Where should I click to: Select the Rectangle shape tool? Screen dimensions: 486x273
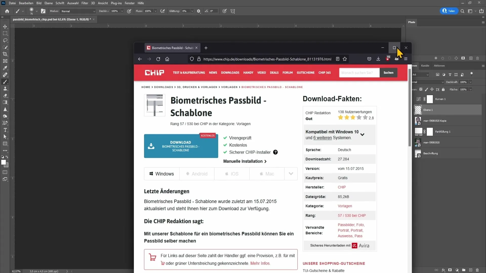(x=5, y=144)
